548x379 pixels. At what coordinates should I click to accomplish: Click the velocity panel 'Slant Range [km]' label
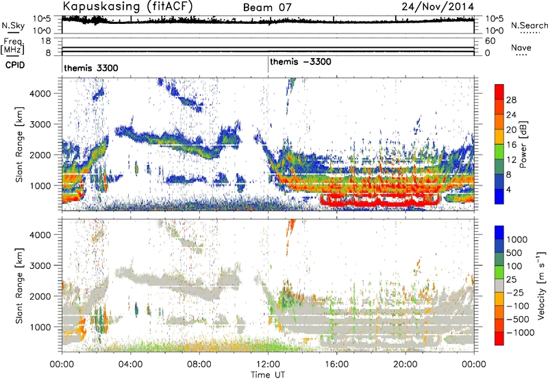19,286
